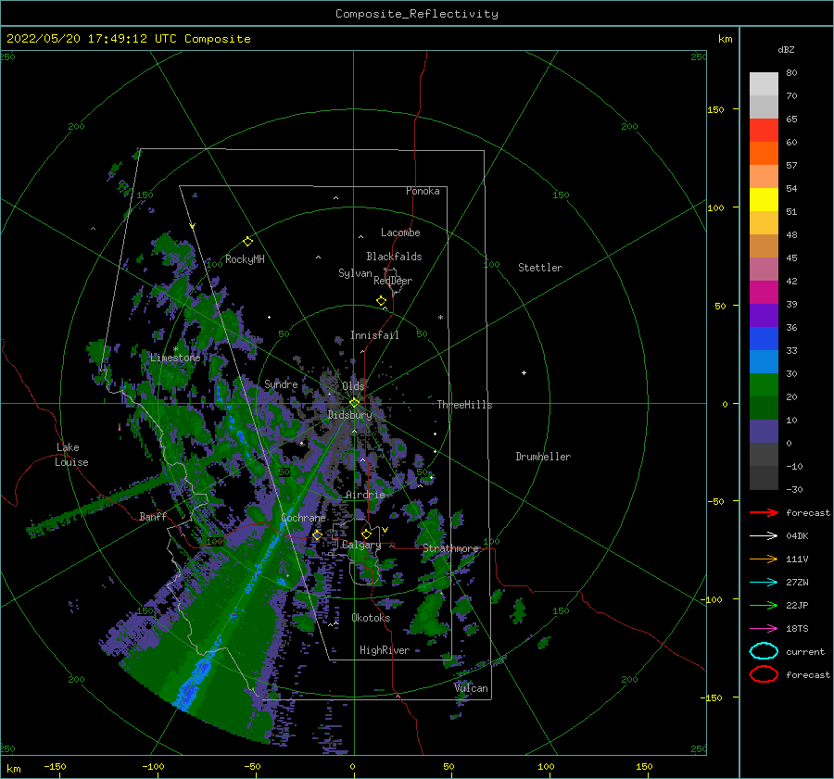Click the Ponoka label
Screen dimensions: 834x779
[423, 191]
